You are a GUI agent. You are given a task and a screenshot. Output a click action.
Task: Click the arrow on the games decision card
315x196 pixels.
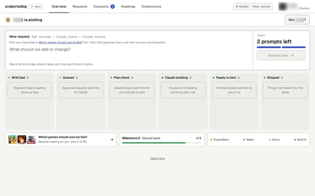click(x=112, y=140)
